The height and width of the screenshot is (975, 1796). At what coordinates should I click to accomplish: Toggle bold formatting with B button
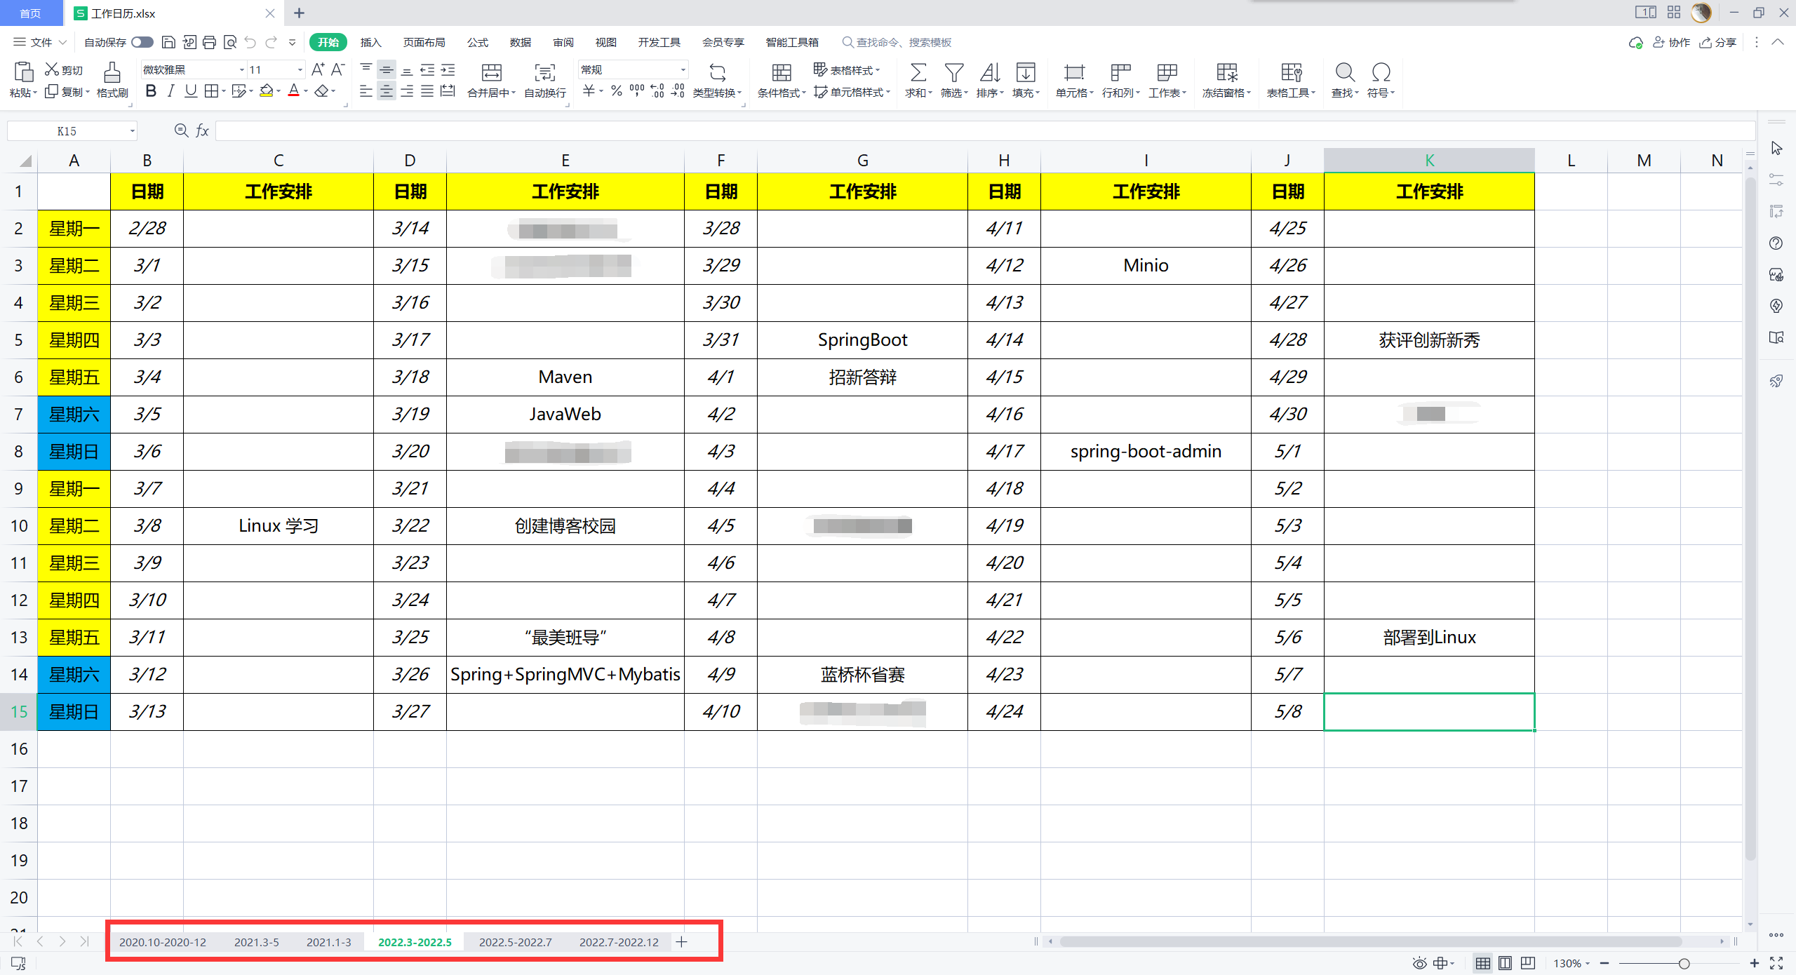[x=151, y=91]
